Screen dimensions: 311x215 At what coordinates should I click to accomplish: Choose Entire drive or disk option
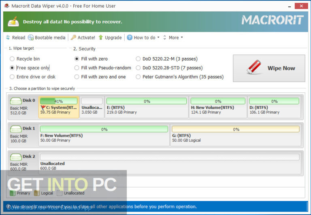click(33, 77)
